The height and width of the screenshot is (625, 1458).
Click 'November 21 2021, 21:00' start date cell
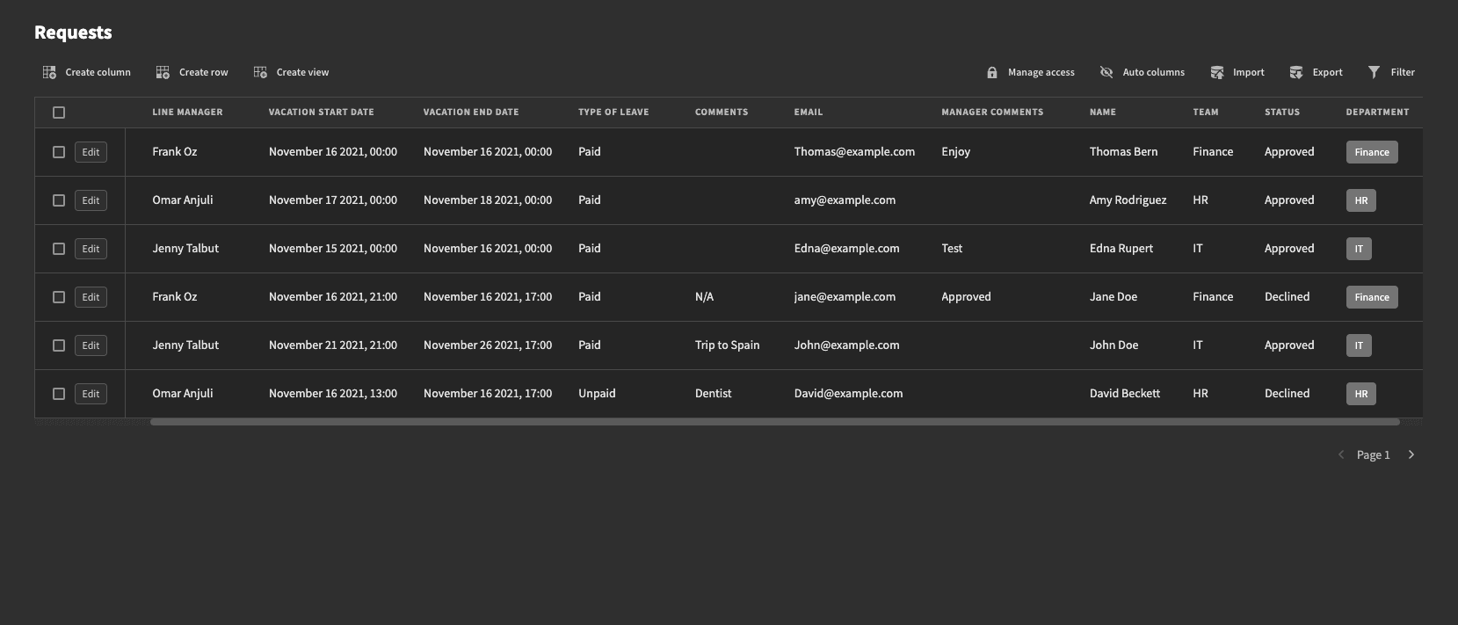[333, 345]
